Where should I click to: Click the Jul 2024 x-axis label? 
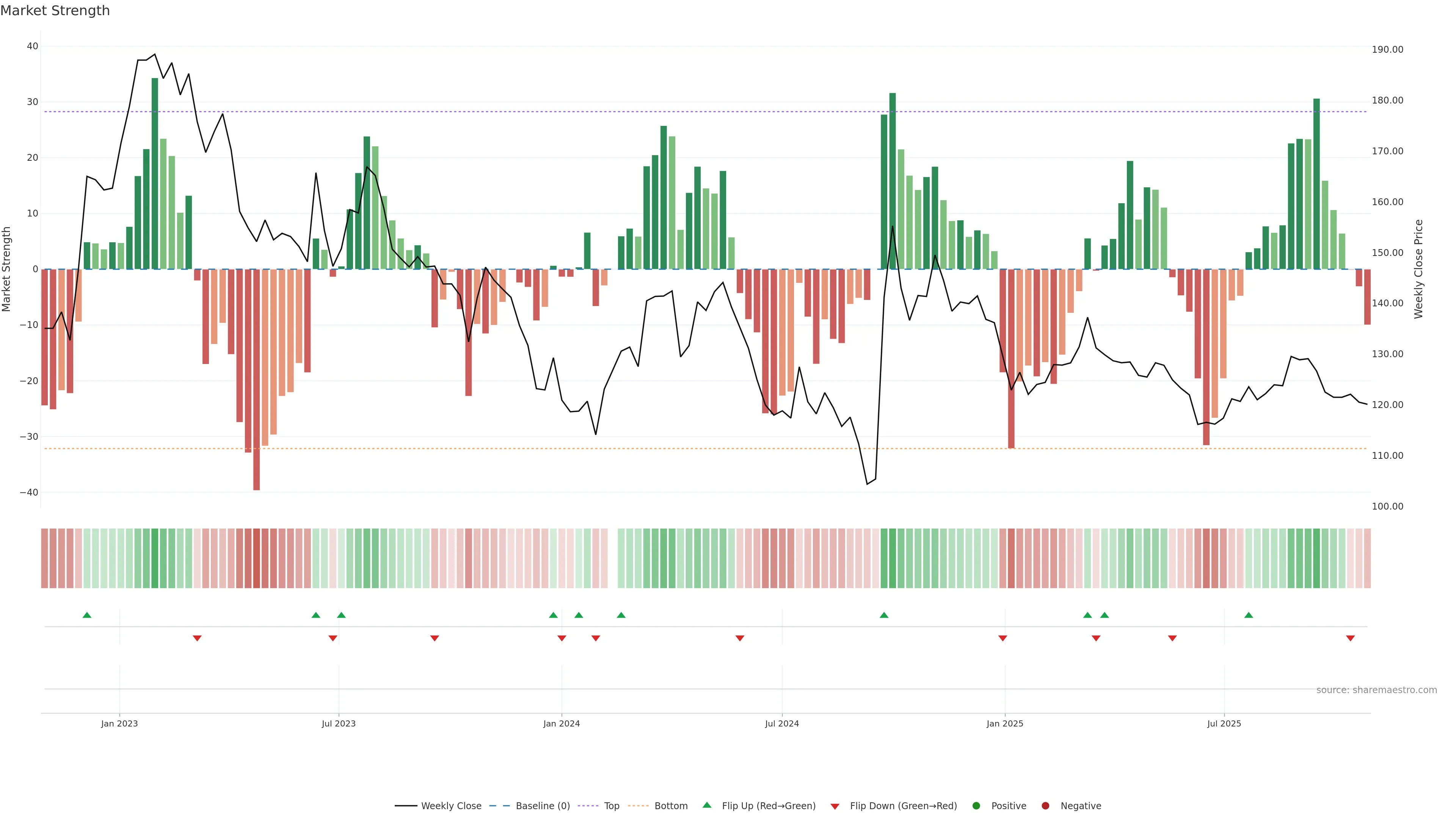pos(782,723)
